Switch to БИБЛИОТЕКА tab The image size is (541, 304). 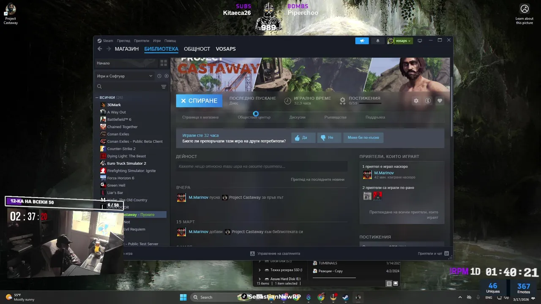[161, 49]
